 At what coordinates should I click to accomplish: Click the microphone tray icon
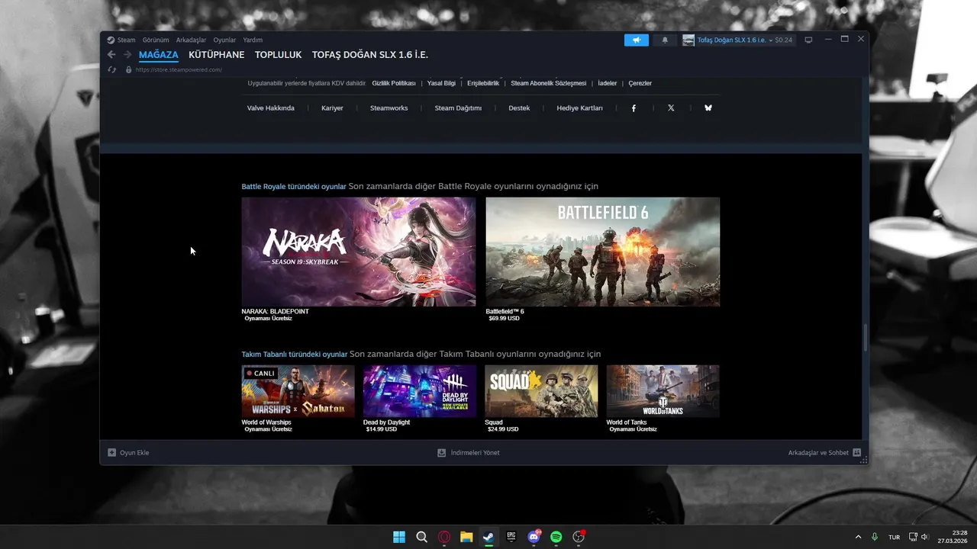(875, 537)
